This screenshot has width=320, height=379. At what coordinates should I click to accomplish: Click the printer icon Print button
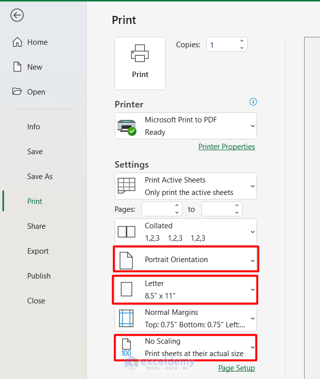(140, 63)
